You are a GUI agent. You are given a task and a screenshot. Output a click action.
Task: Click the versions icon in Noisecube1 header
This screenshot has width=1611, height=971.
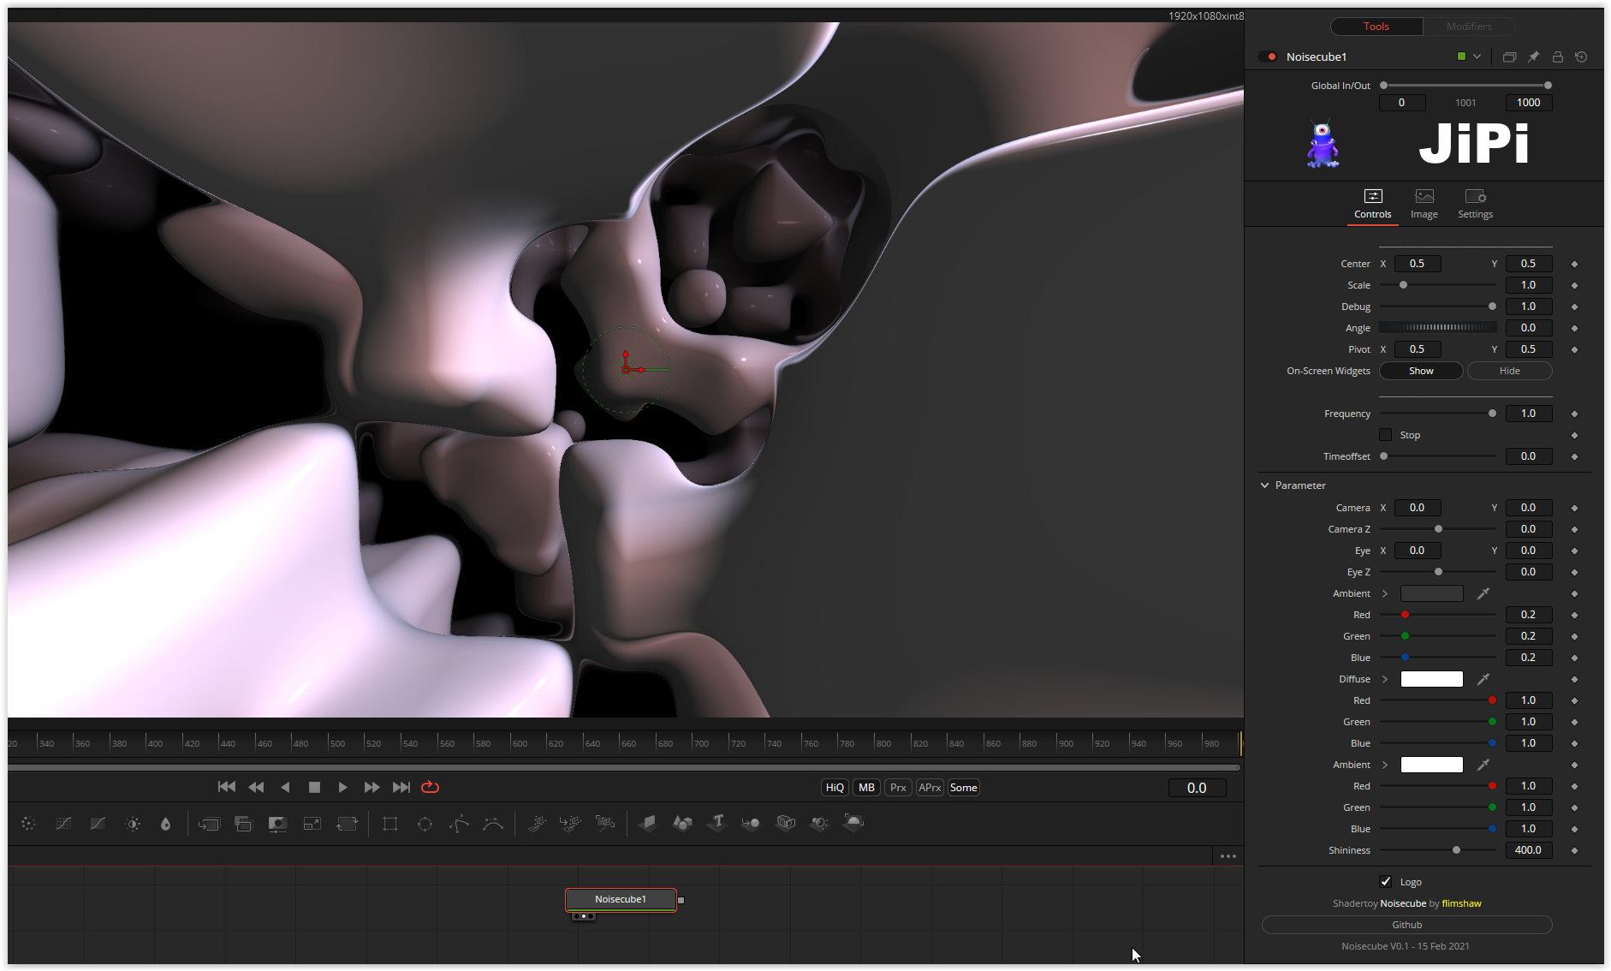[x=1509, y=57]
